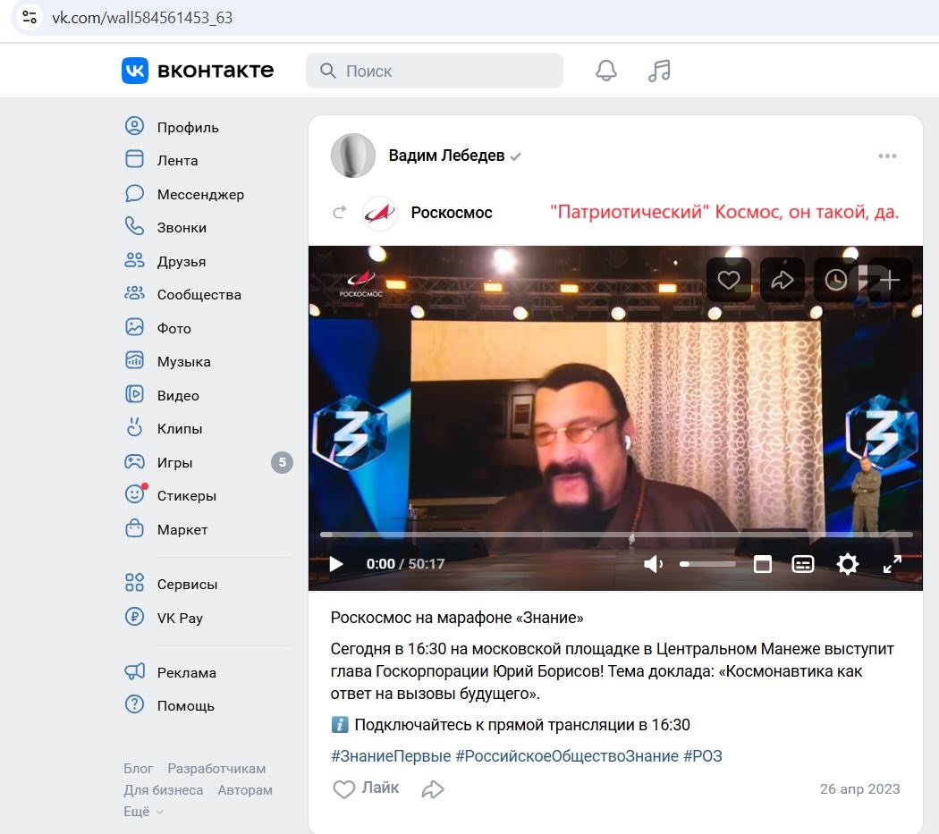
Task: Click the Фото picture icon
Action: 135,327
